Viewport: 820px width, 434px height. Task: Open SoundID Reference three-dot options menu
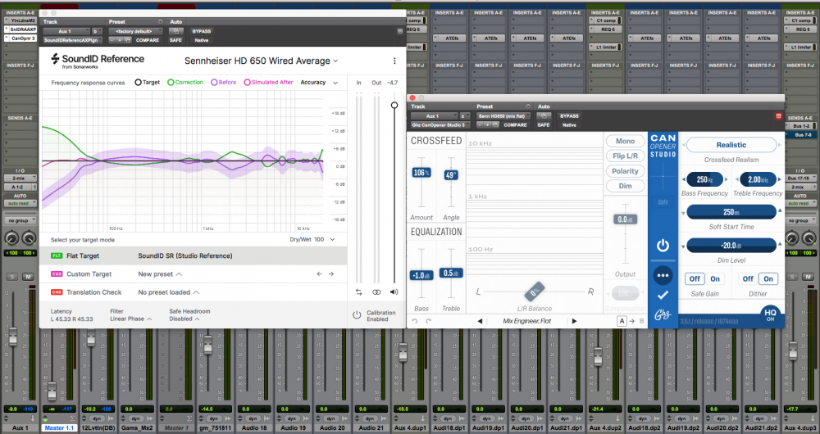click(x=394, y=61)
